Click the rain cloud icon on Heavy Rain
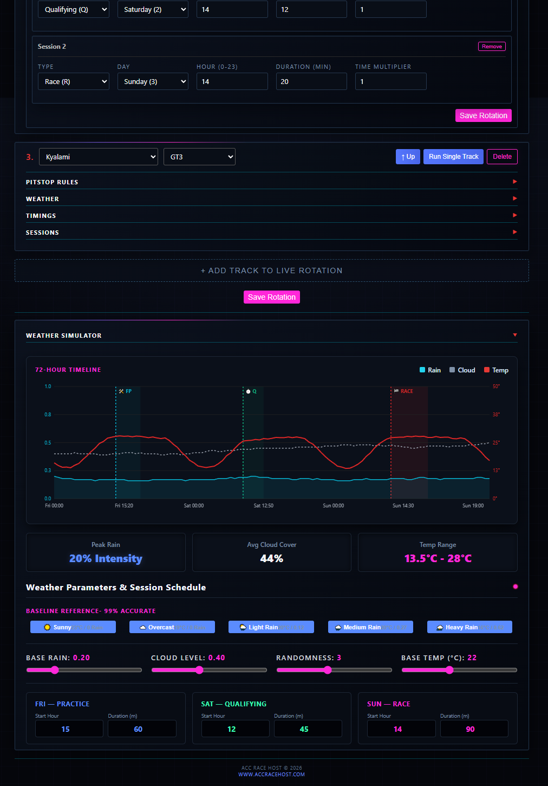548x786 pixels. point(440,627)
